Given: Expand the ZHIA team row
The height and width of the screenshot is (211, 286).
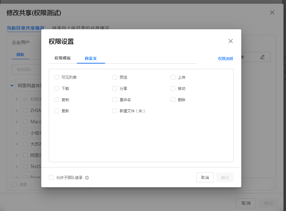Looking at the screenshot, I should click(17, 110).
